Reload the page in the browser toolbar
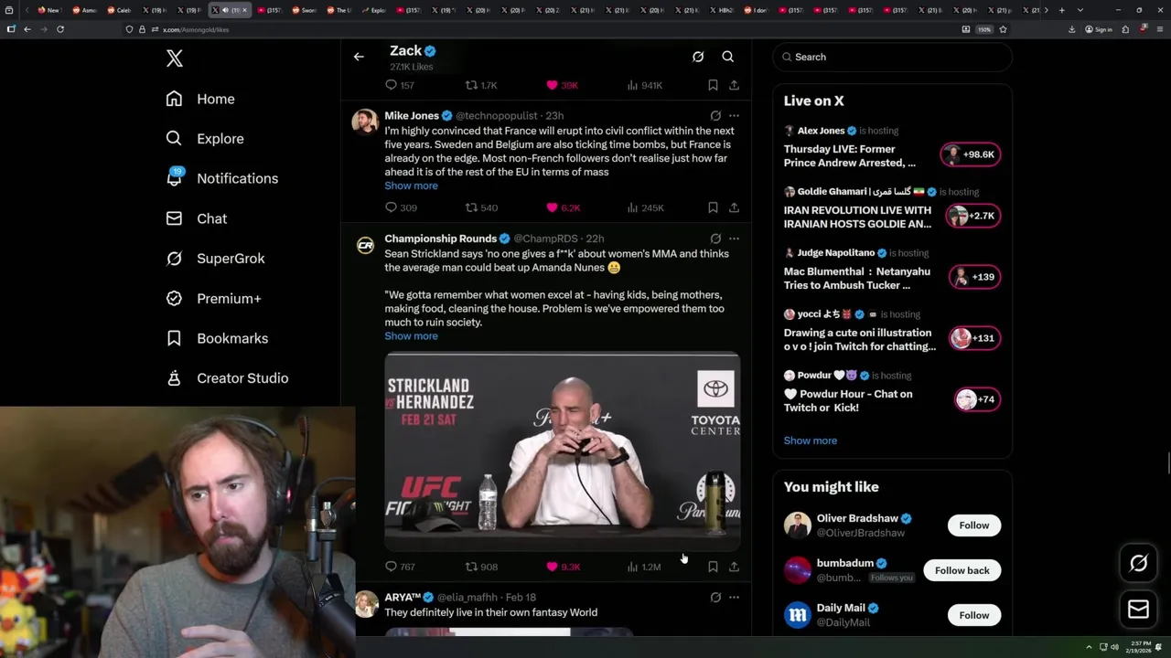 pyautogui.click(x=60, y=29)
